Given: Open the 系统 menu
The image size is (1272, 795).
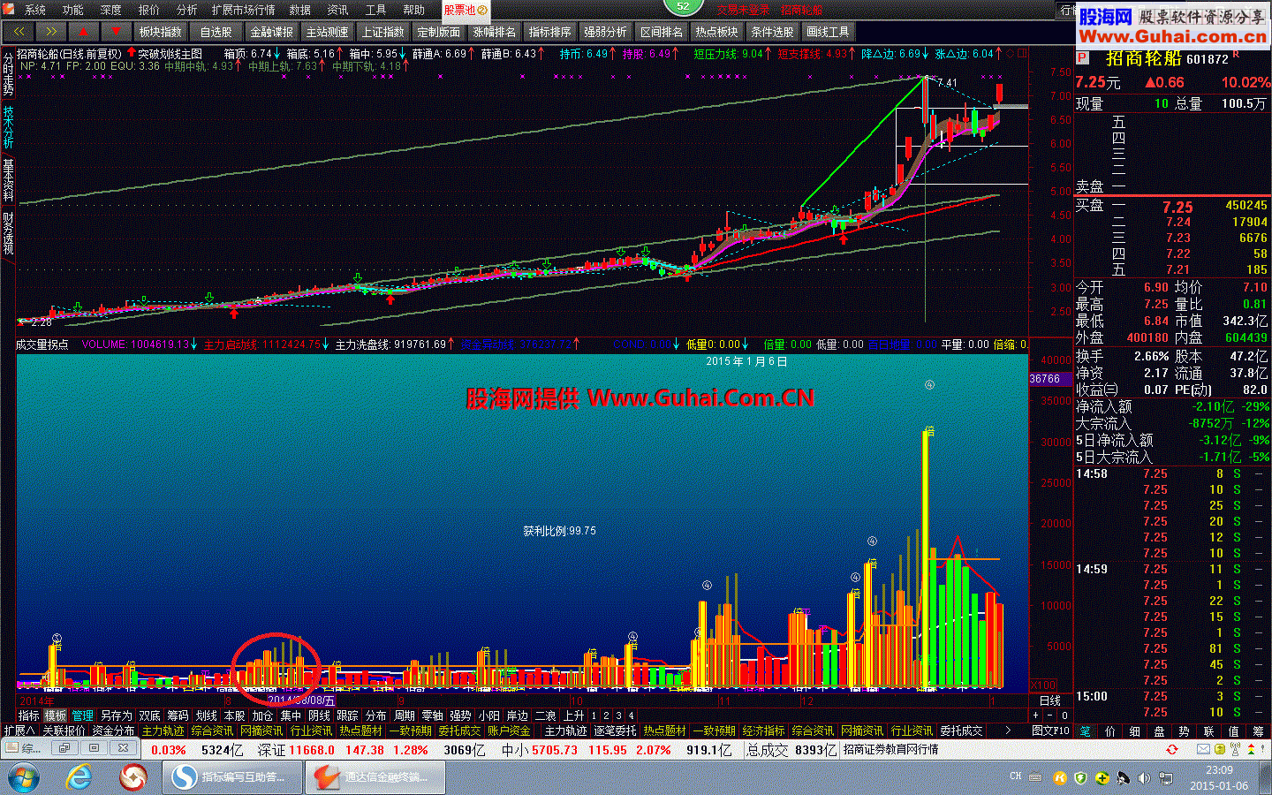Looking at the screenshot, I should (35, 10).
